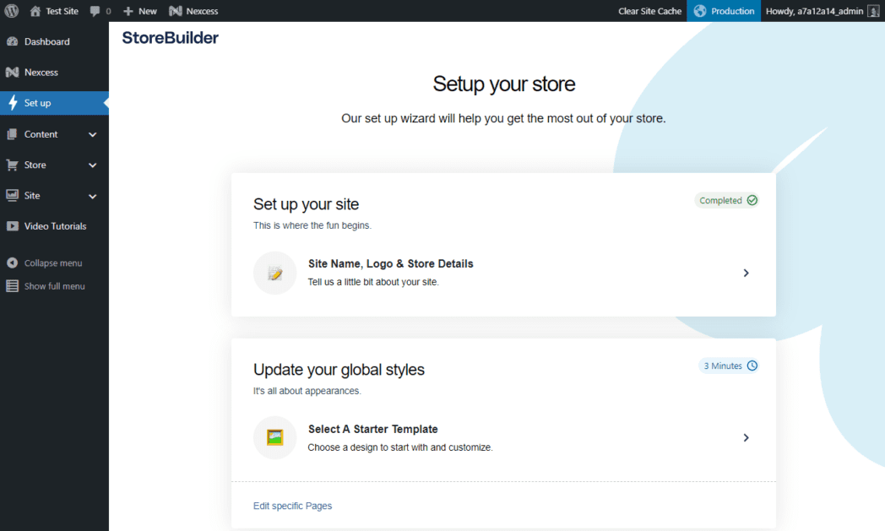Click the Completed green checkmark icon
The image size is (885, 531).
pyautogui.click(x=752, y=200)
